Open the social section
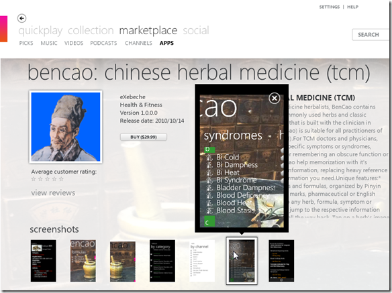Image resolution: width=392 pixels, height=293 pixels. pyautogui.click(x=196, y=30)
